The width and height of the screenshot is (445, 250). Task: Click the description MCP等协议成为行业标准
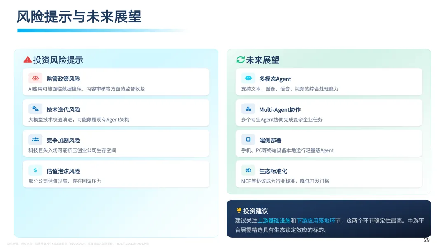tap(285, 181)
